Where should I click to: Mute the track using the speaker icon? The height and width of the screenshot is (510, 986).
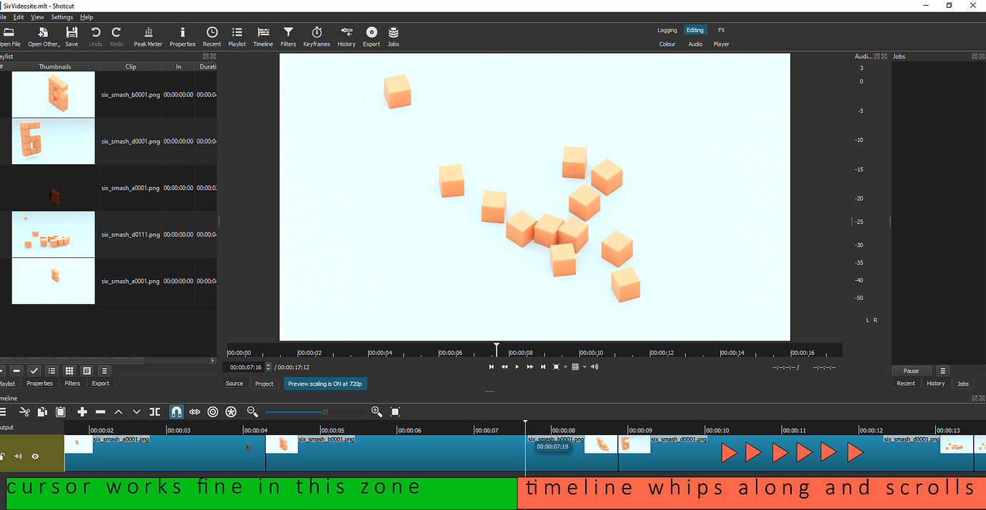point(19,456)
